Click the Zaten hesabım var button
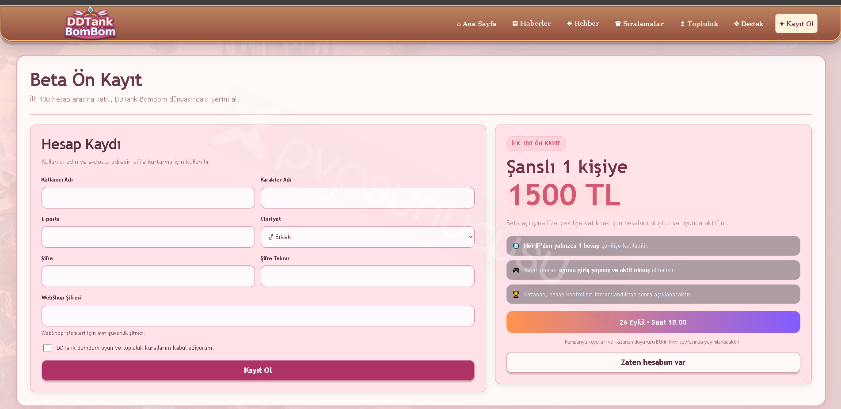Image resolution: width=841 pixels, height=409 pixels. pos(653,362)
